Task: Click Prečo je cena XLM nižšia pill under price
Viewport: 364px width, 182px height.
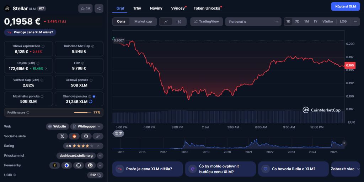Action: pos(30,32)
